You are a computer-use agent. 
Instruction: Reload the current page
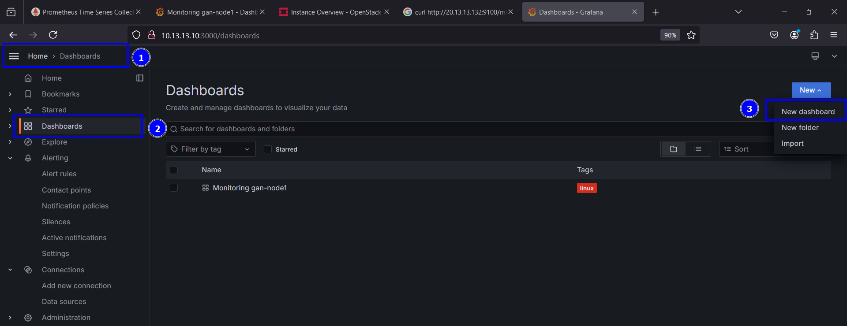tap(53, 35)
